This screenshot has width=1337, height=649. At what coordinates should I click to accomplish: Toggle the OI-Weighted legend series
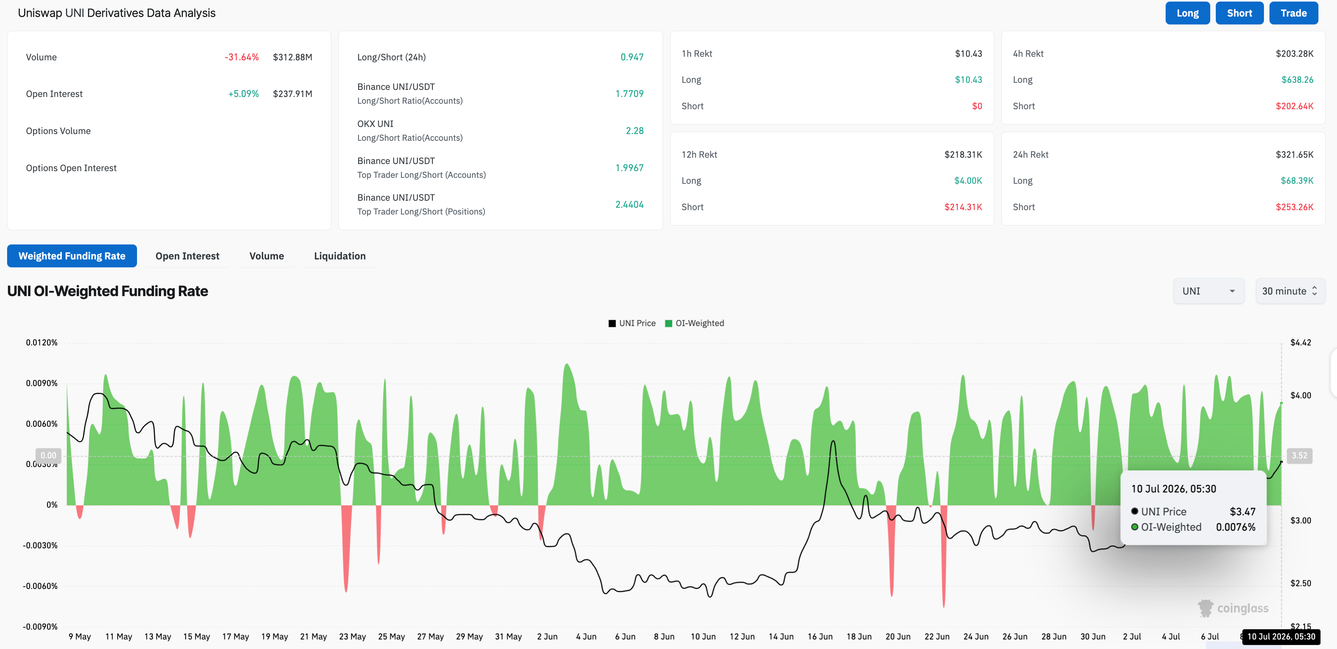click(695, 323)
